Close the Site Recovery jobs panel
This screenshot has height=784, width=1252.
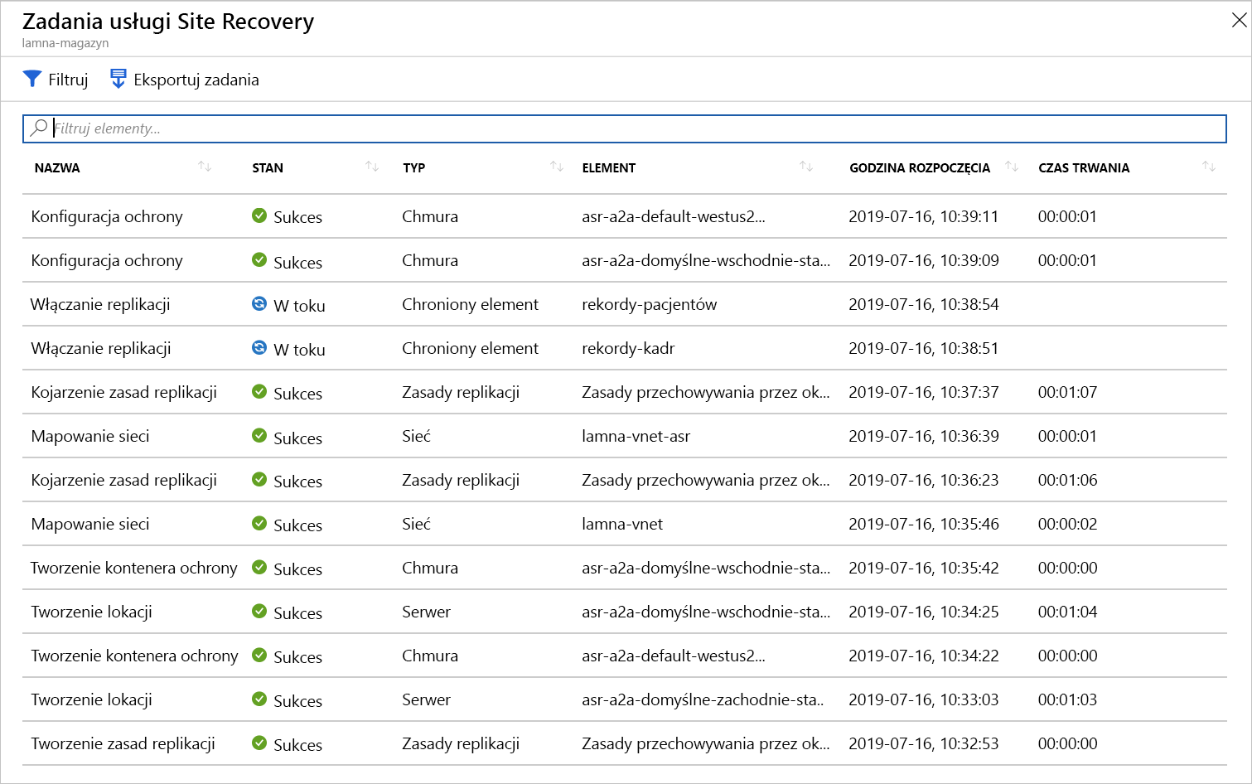1239,21
